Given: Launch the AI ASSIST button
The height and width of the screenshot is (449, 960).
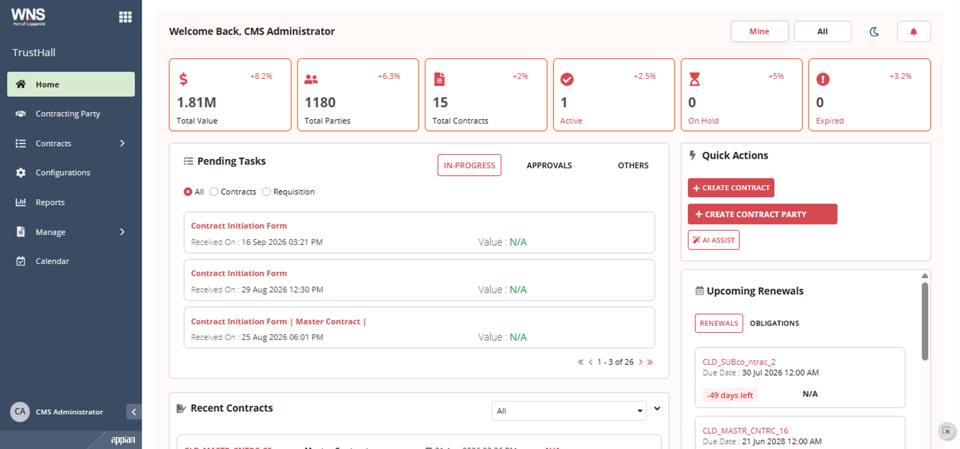Looking at the screenshot, I should click(713, 240).
